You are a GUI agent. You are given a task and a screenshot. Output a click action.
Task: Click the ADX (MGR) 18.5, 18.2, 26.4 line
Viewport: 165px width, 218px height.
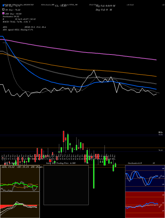click(x=24, y=27)
